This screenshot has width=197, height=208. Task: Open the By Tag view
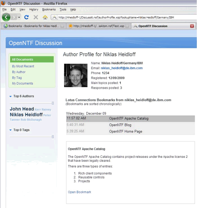click(x=17, y=78)
